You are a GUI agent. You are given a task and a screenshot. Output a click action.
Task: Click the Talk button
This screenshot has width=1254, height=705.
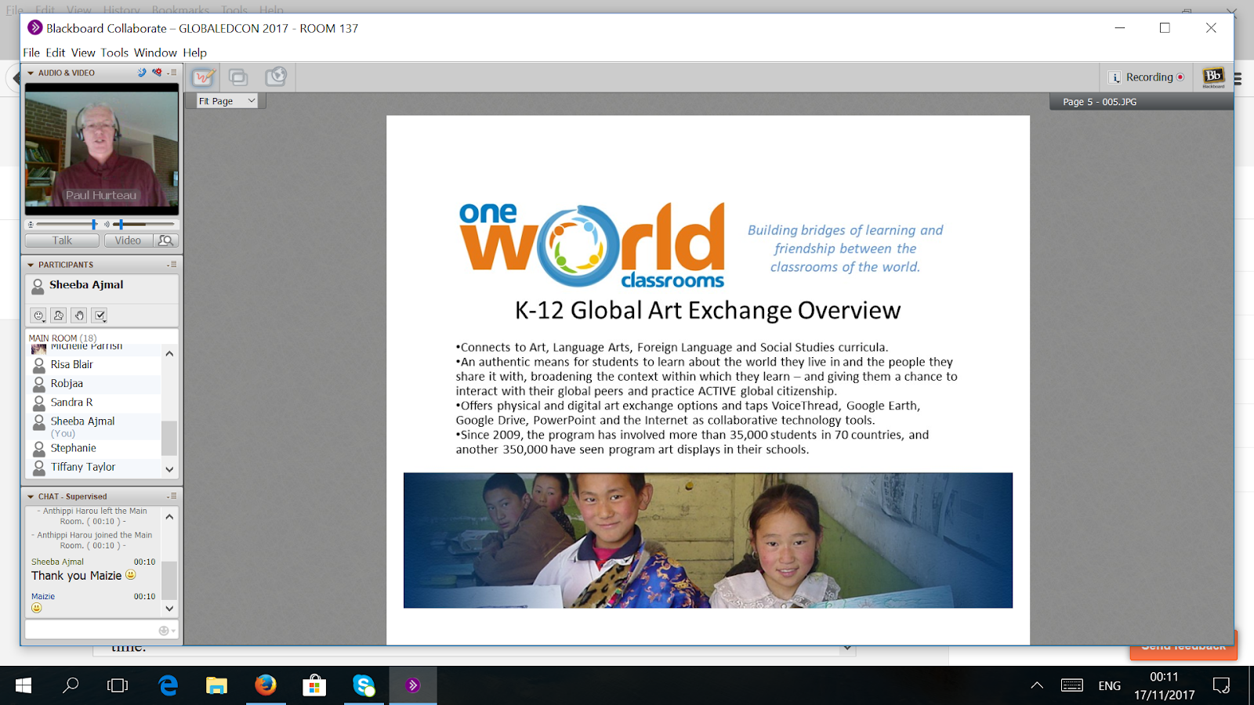tap(62, 240)
